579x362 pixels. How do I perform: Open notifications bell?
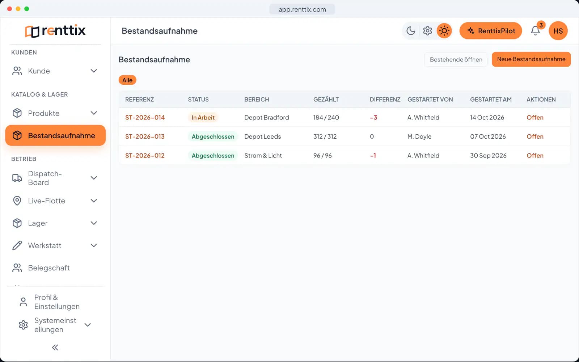(535, 31)
